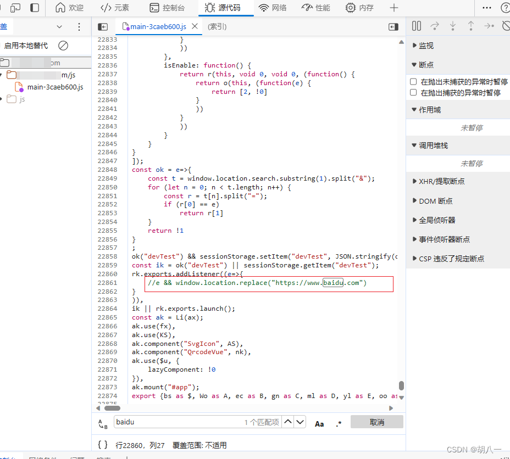Toggle find and replace icon
The width and height of the screenshot is (510, 459).
coord(103,424)
